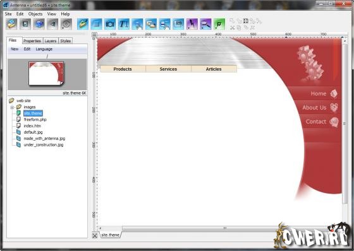354x251 pixels.
Task: Click the Save floppy disk toolbar icon
Action: coord(25,24)
